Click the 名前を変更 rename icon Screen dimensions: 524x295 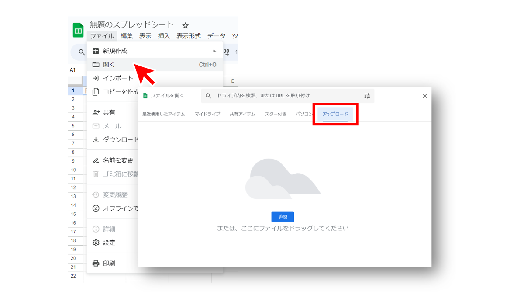[96, 160]
